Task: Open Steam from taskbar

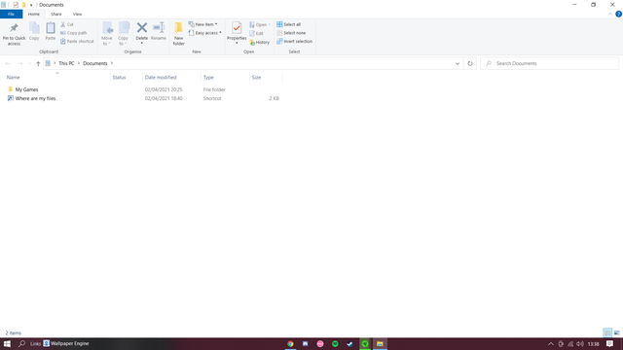Action: pyautogui.click(x=349, y=344)
